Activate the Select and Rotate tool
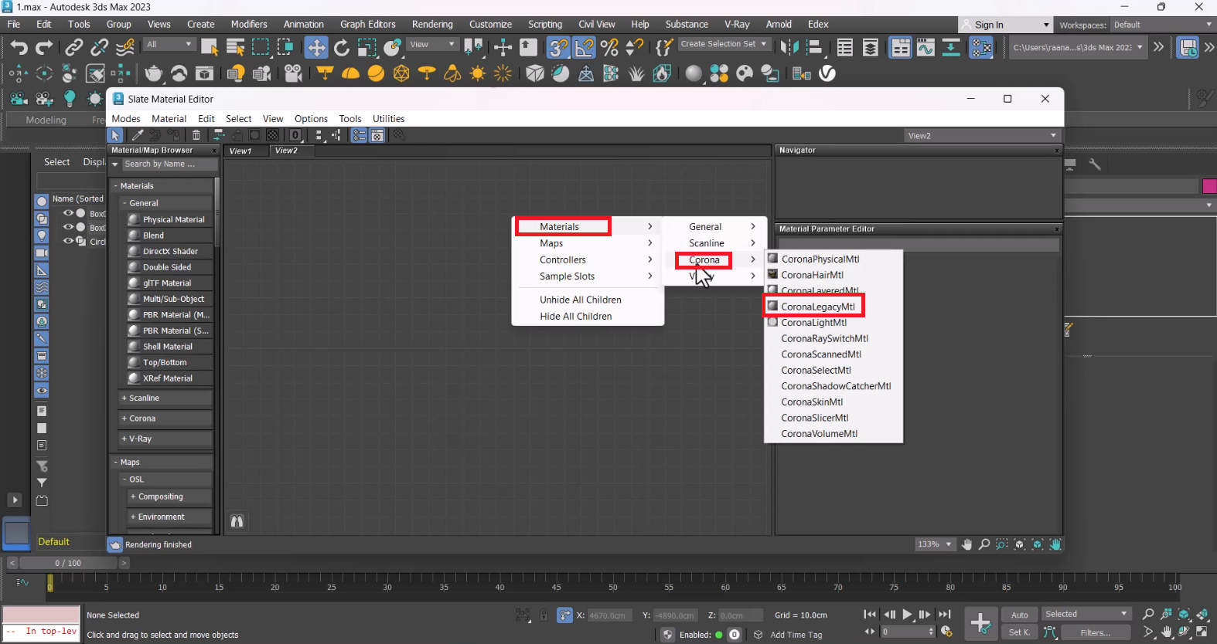The width and height of the screenshot is (1217, 644). point(342,48)
